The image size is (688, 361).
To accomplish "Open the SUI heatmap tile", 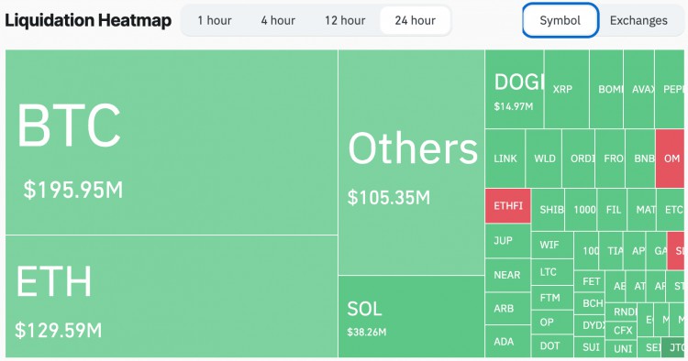I will tap(589, 347).
